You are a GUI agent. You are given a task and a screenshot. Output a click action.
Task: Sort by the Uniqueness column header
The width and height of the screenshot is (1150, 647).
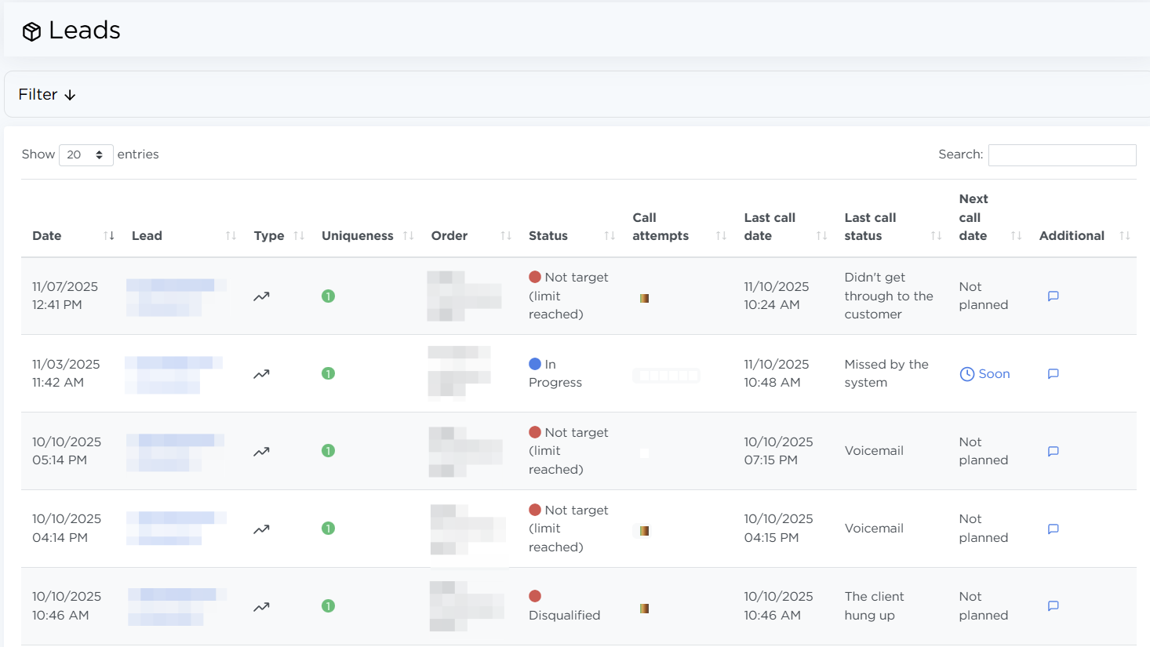tap(358, 236)
